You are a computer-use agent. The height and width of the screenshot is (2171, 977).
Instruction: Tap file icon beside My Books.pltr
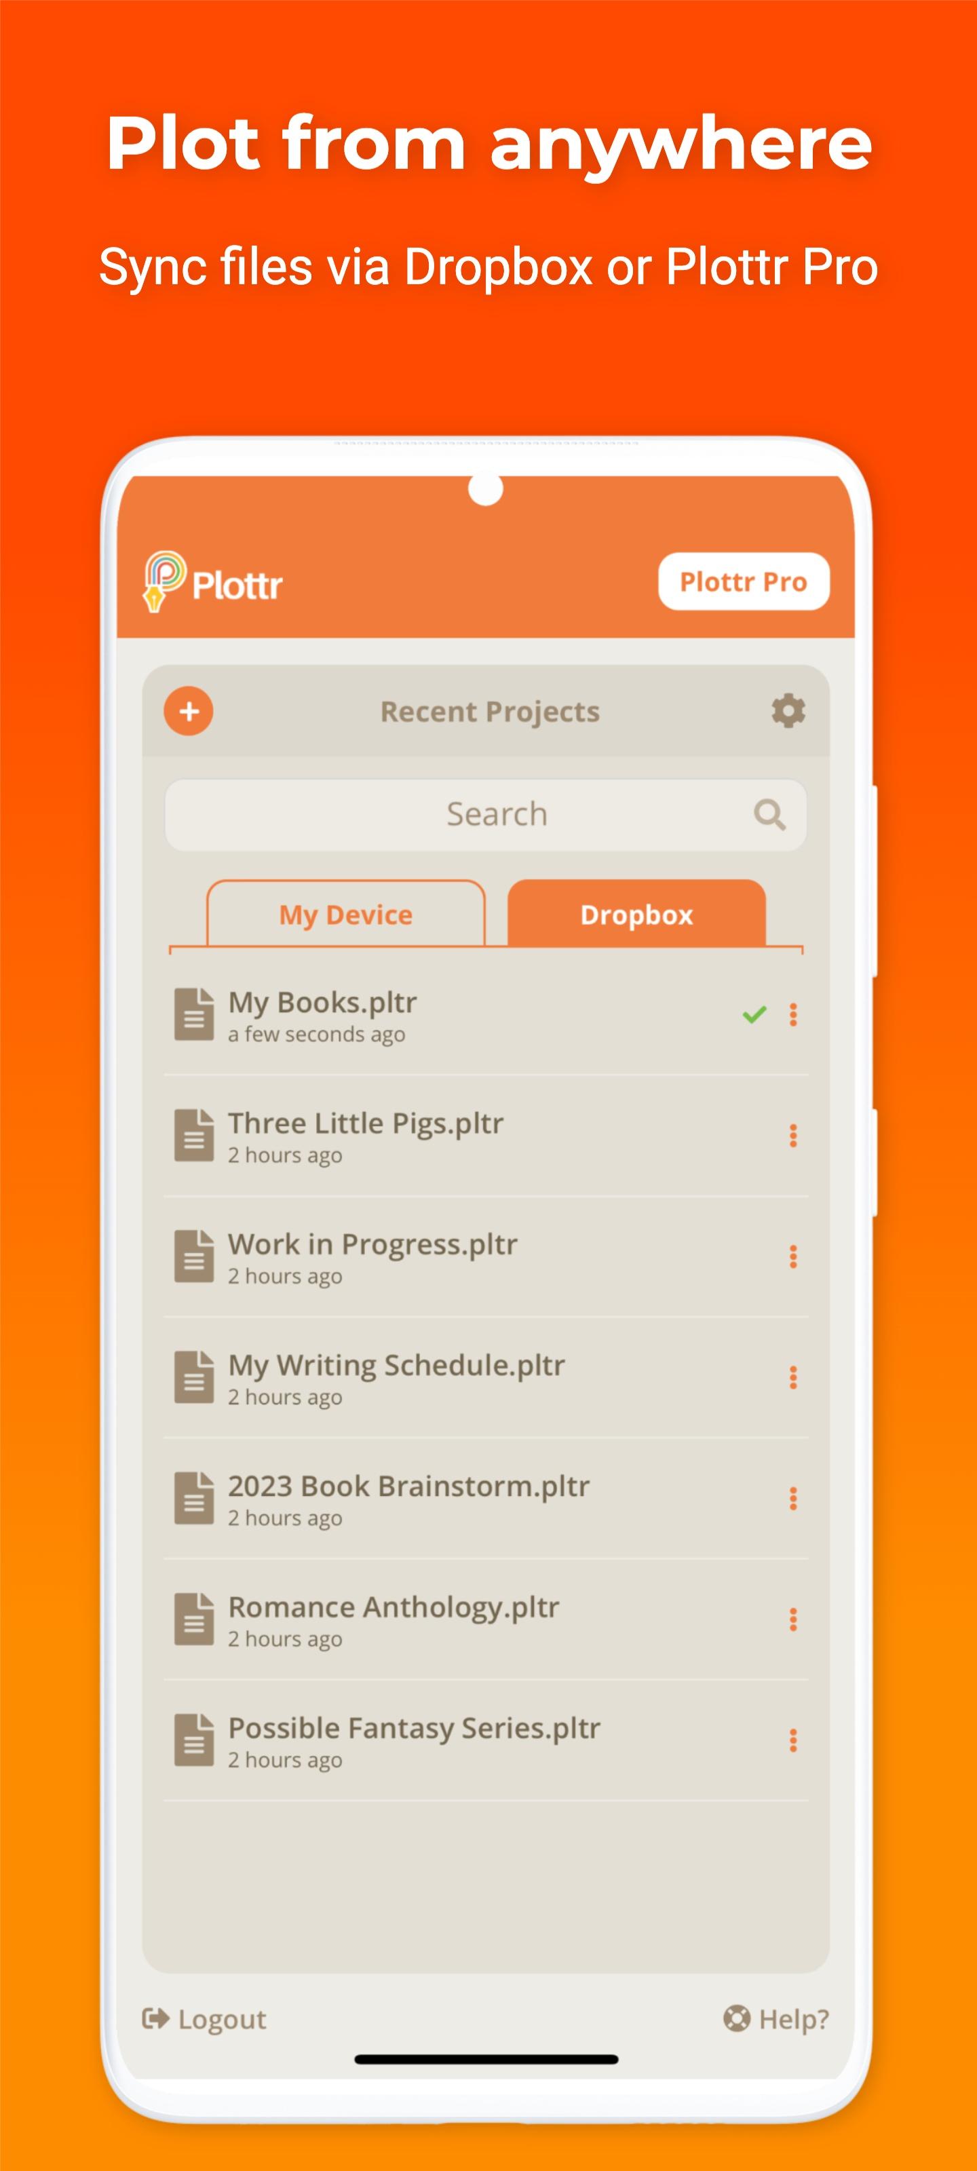click(194, 1015)
